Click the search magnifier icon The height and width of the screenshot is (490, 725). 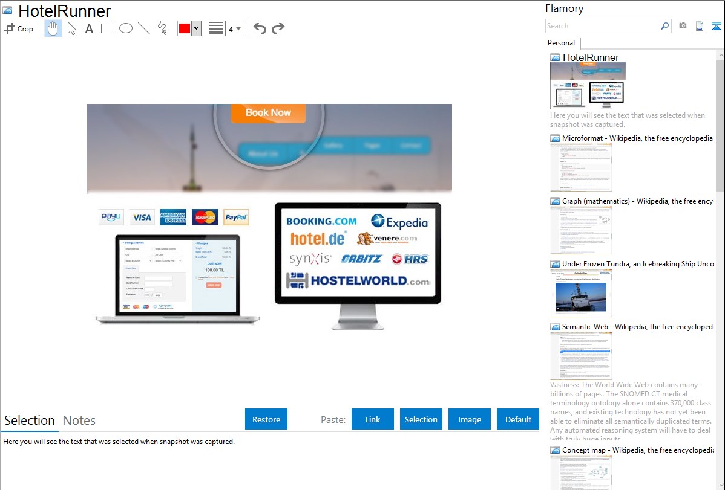coord(665,26)
